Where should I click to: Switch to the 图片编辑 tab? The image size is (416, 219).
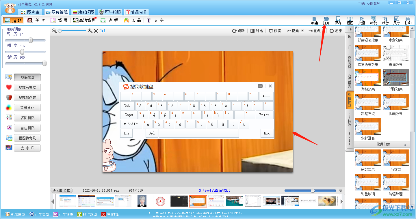coord(57,12)
